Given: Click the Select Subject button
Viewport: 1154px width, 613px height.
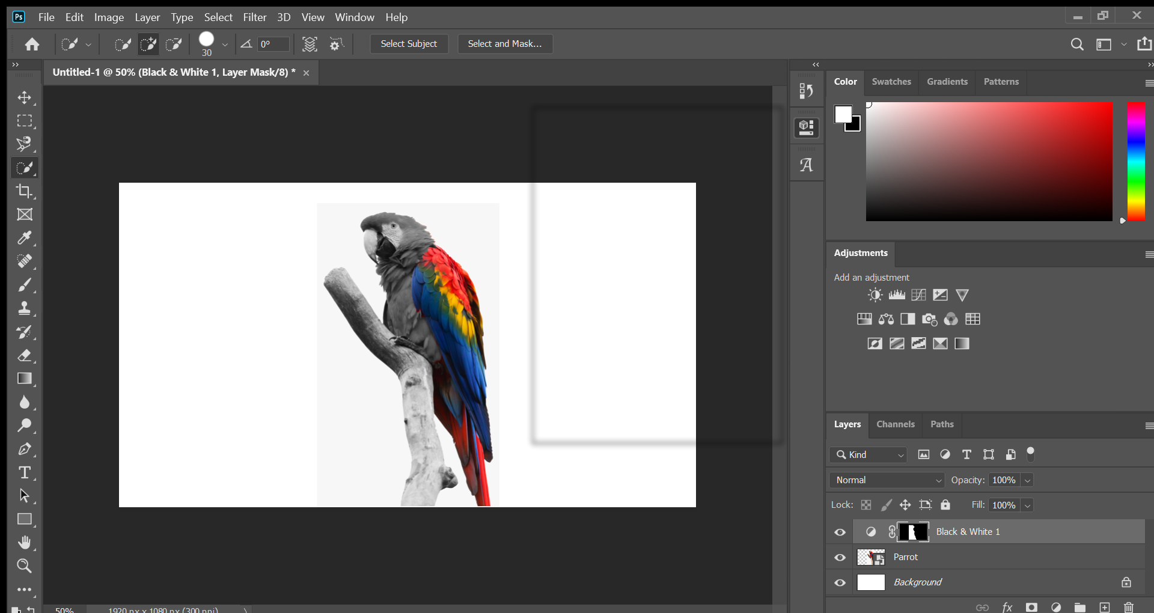Looking at the screenshot, I should tap(409, 44).
